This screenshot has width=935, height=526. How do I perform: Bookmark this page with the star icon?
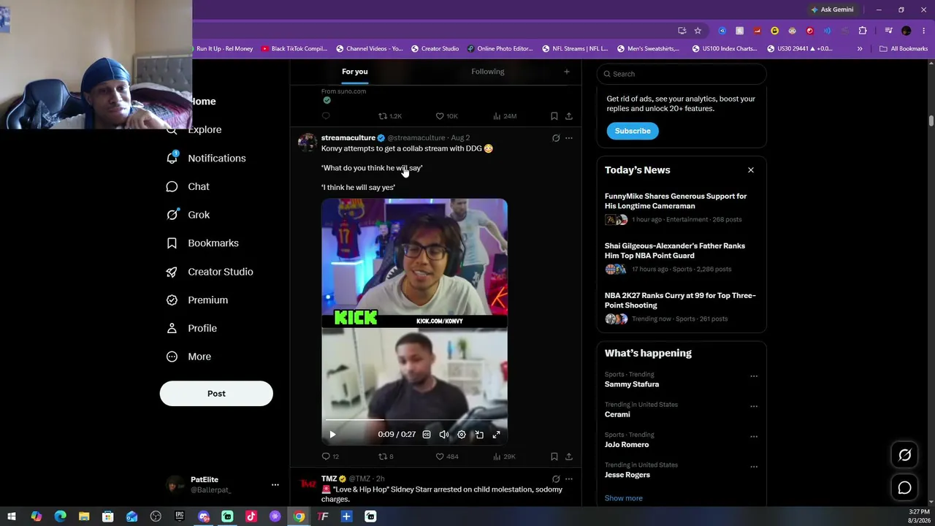pos(698,31)
